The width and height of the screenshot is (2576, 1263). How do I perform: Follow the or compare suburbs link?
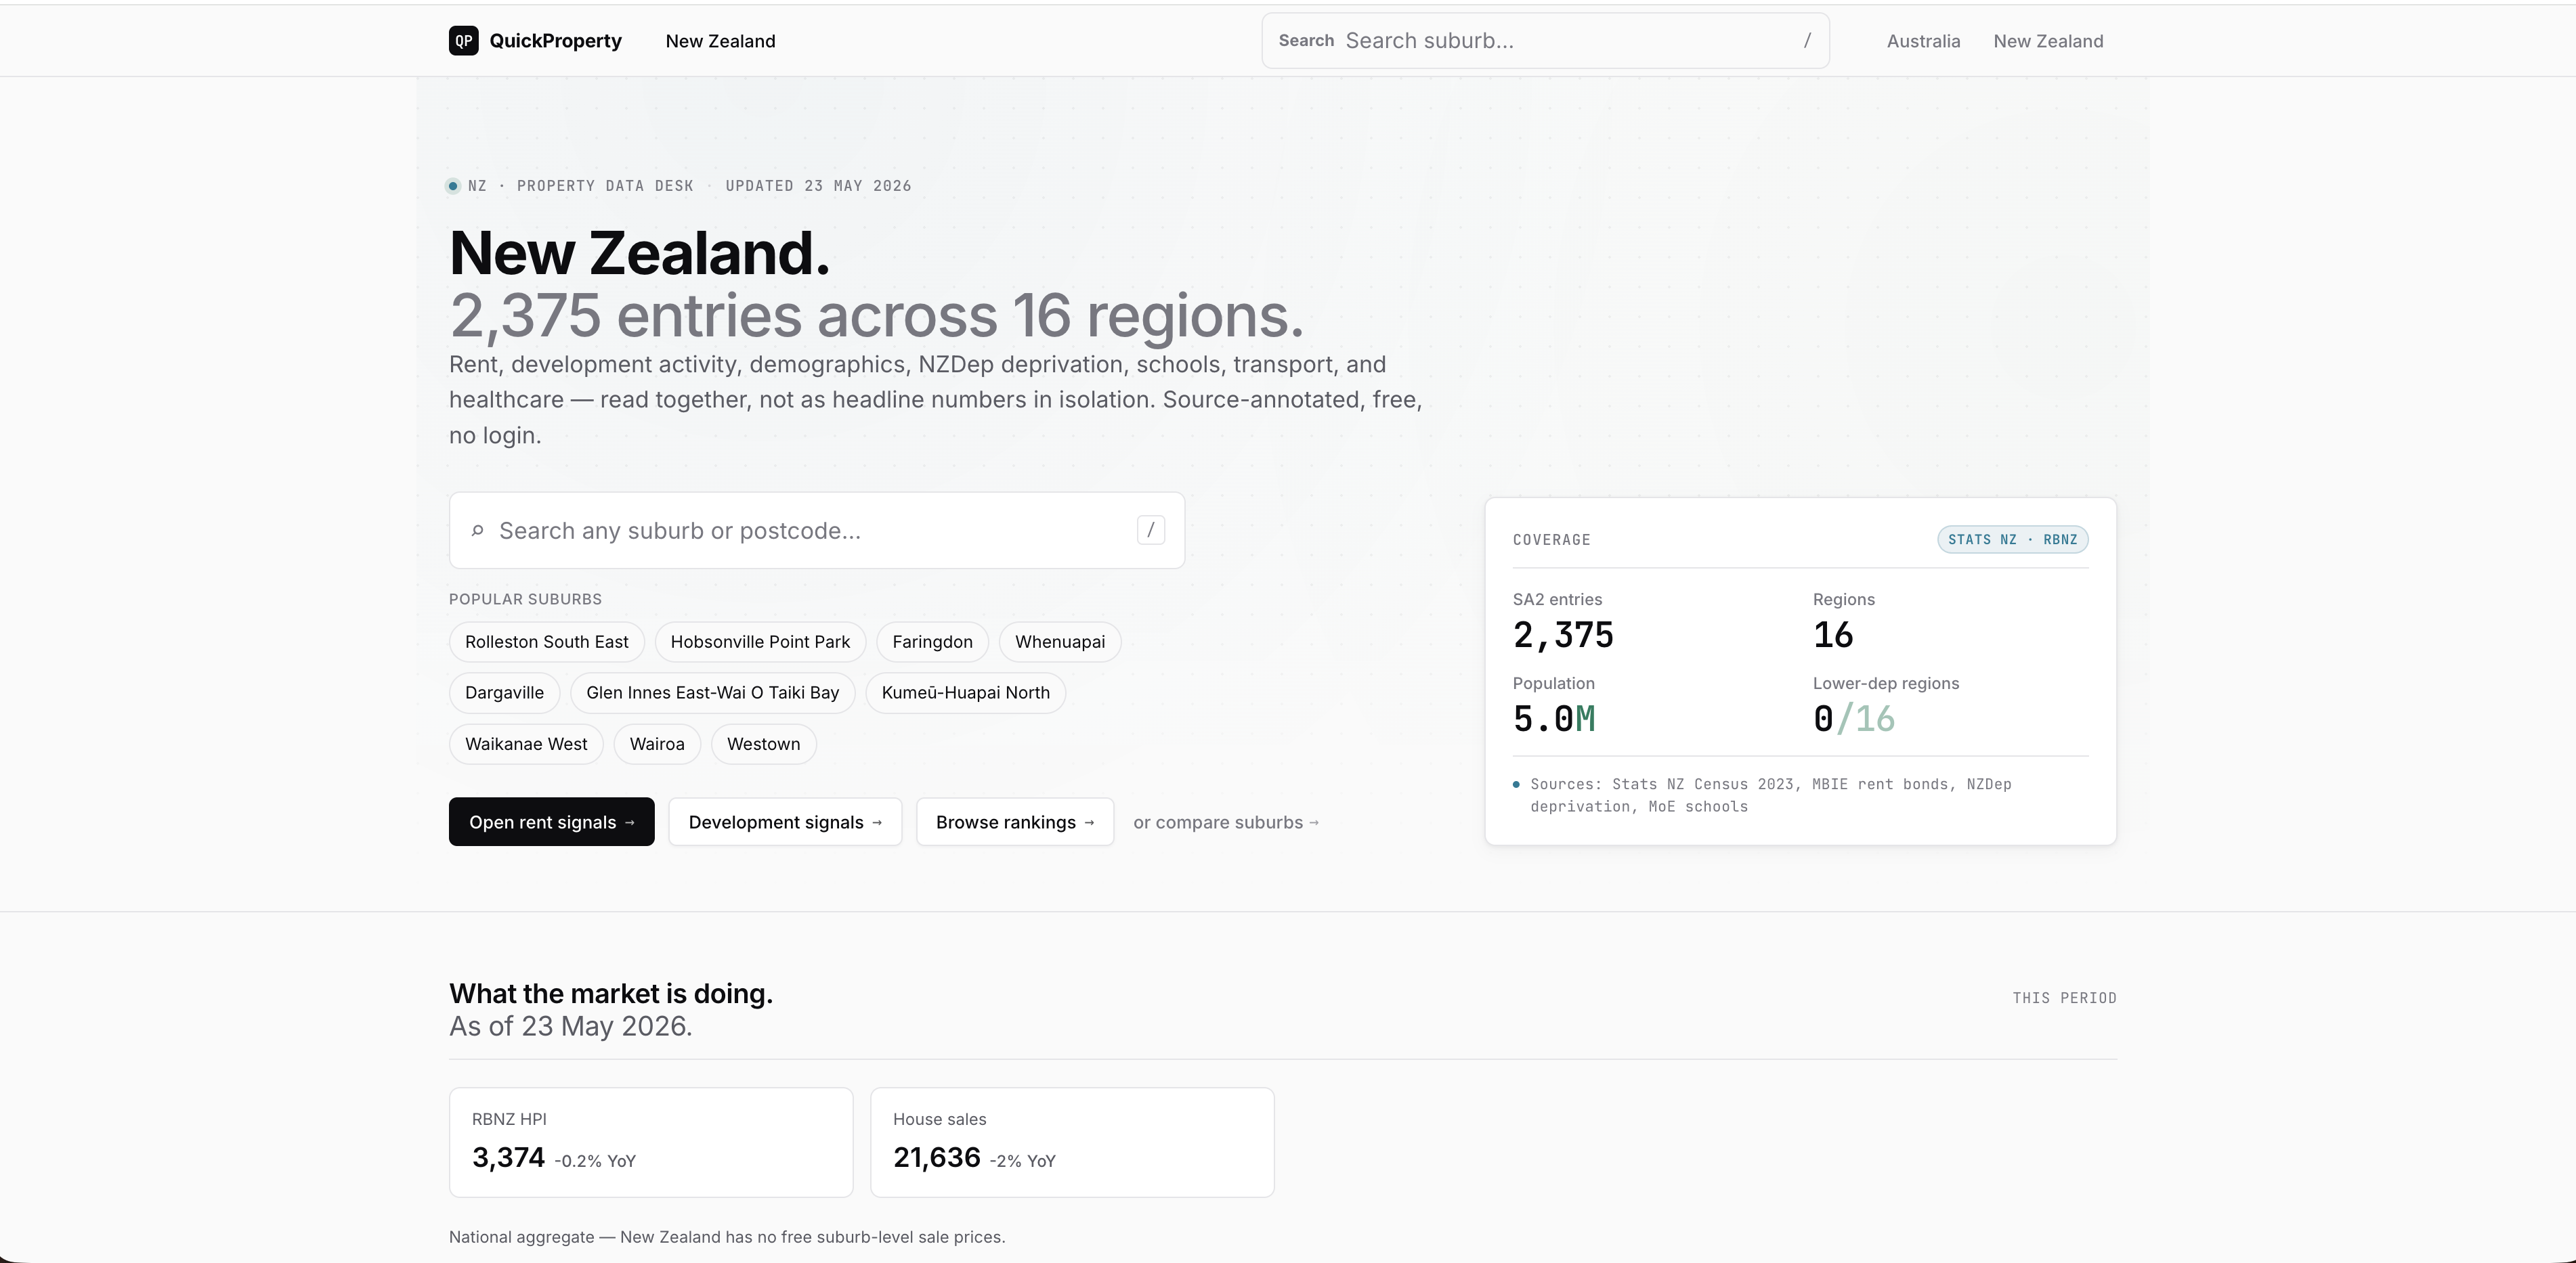click(1226, 822)
